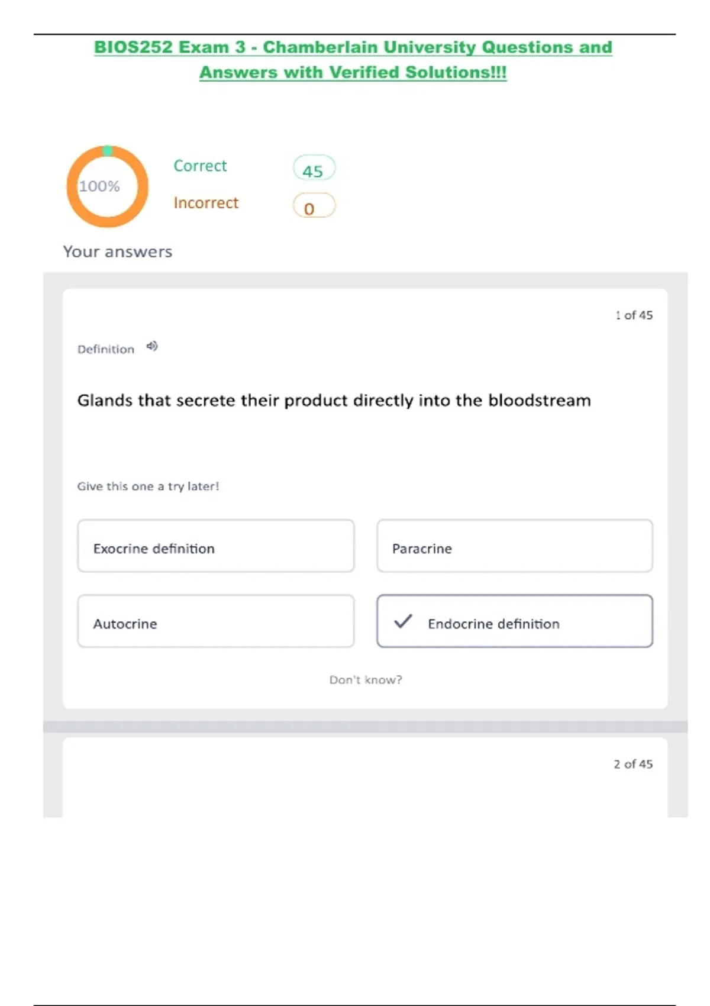
Task: Play the audio speaker icon beside Definition
Action: point(152,346)
